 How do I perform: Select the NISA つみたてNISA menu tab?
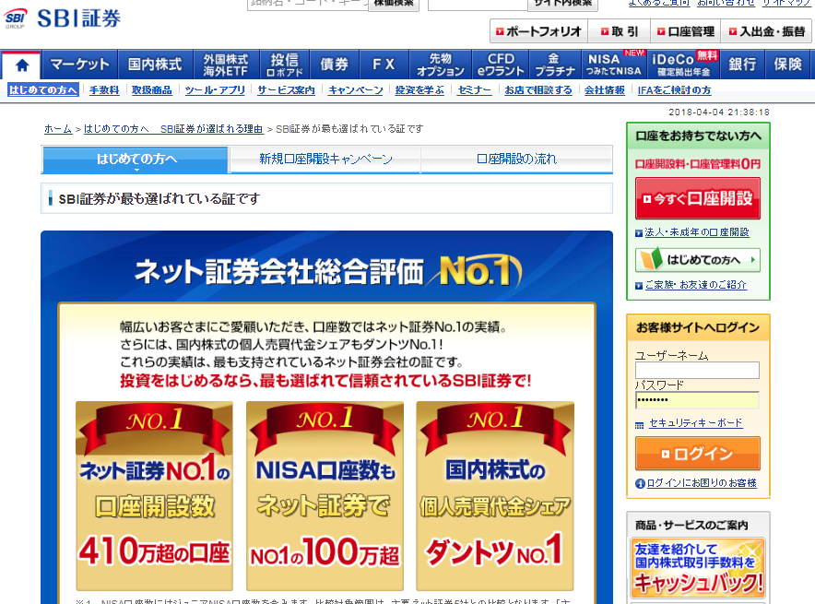click(613, 65)
